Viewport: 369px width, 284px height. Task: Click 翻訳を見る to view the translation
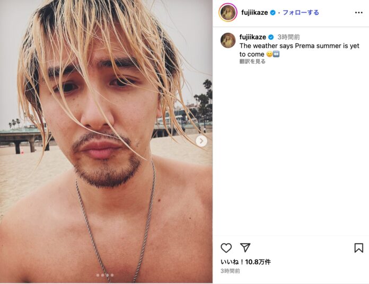pyautogui.click(x=252, y=61)
